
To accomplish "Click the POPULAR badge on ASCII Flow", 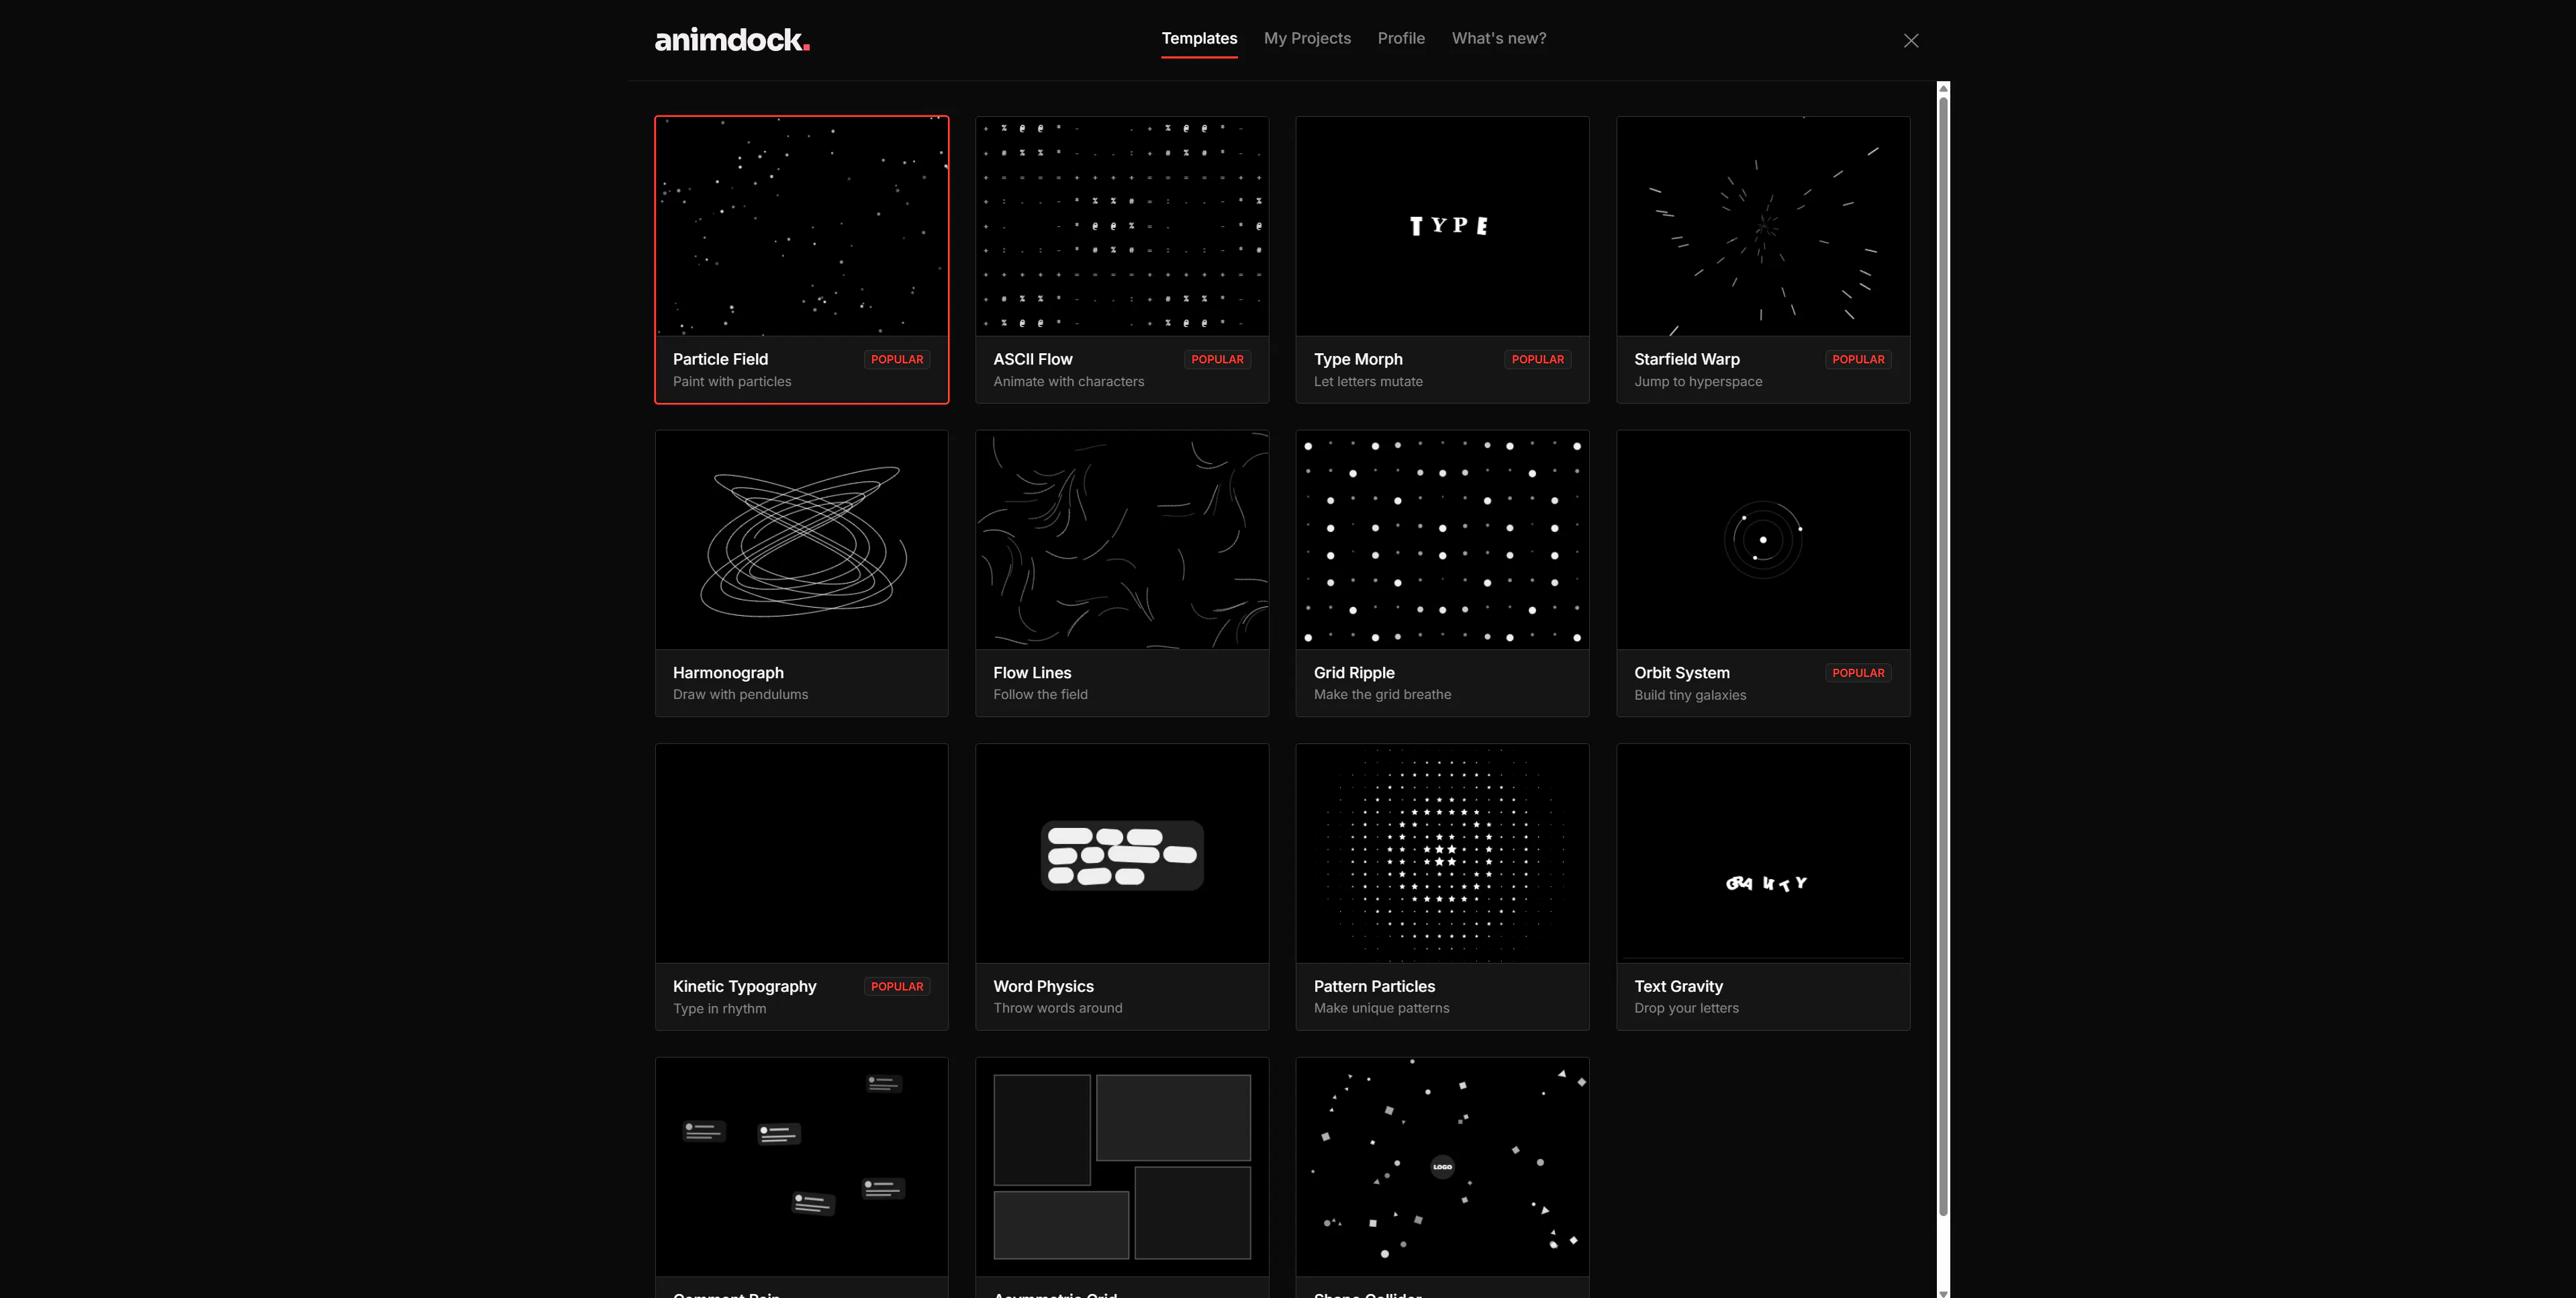I will click(x=1217, y=359).
